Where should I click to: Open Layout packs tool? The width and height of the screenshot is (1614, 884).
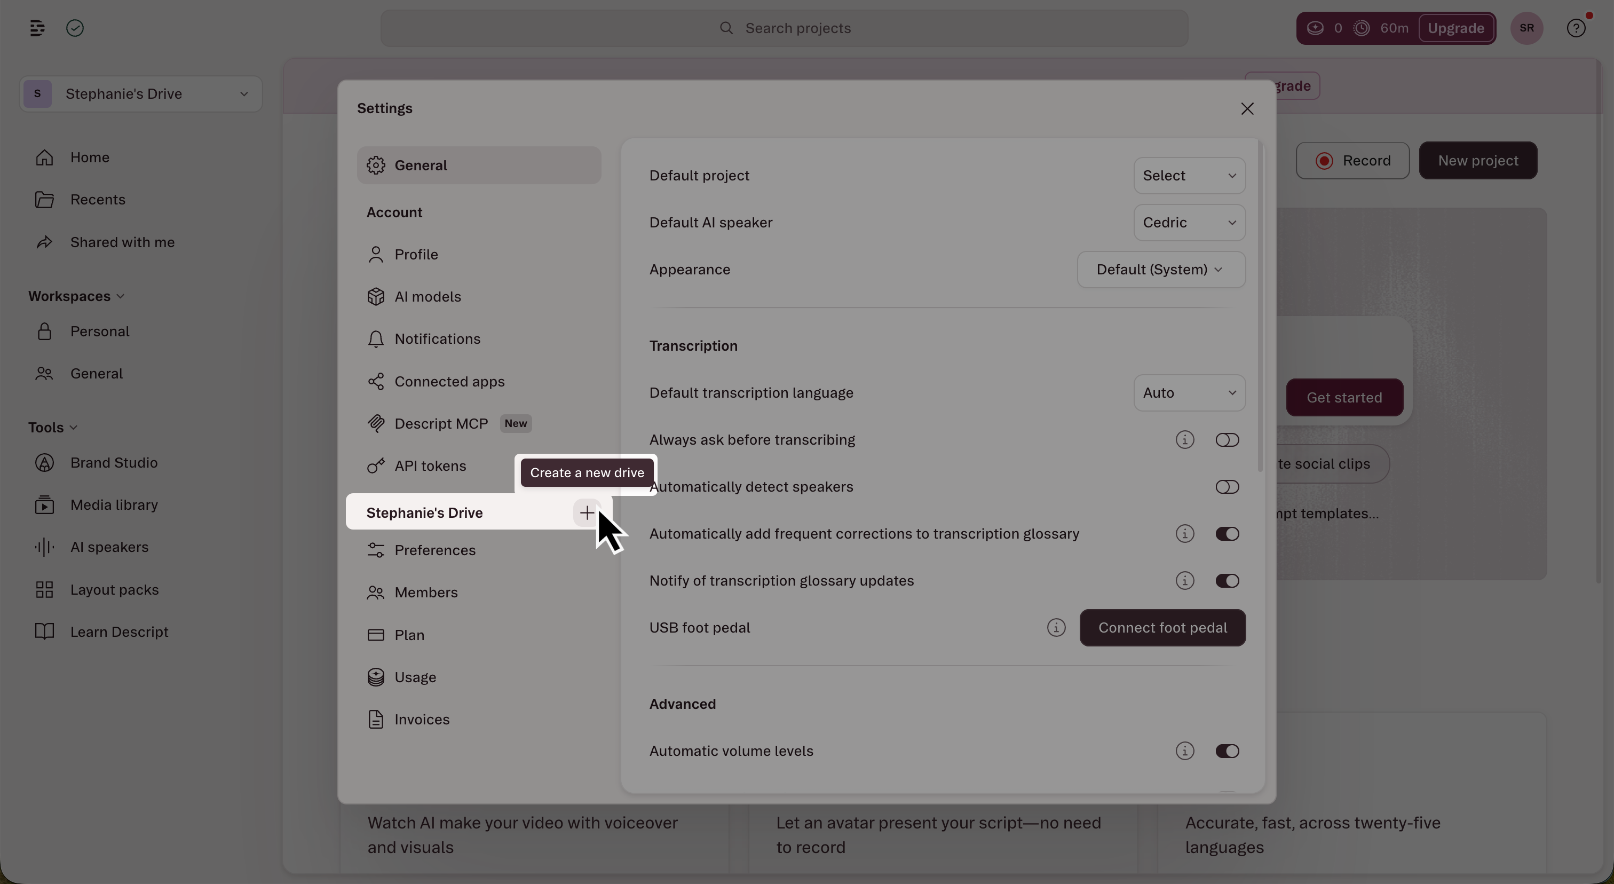(x=140, y=590)
